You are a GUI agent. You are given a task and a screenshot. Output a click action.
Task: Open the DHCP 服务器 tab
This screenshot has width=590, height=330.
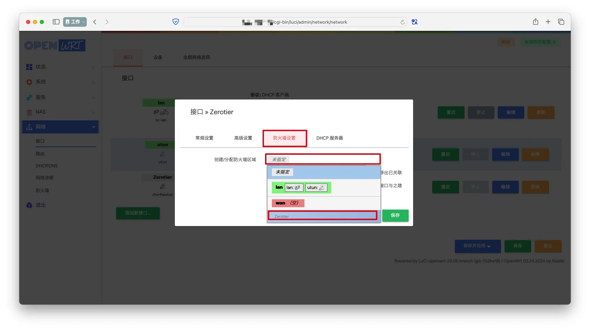pyautogui.click(x=329, y=138)
